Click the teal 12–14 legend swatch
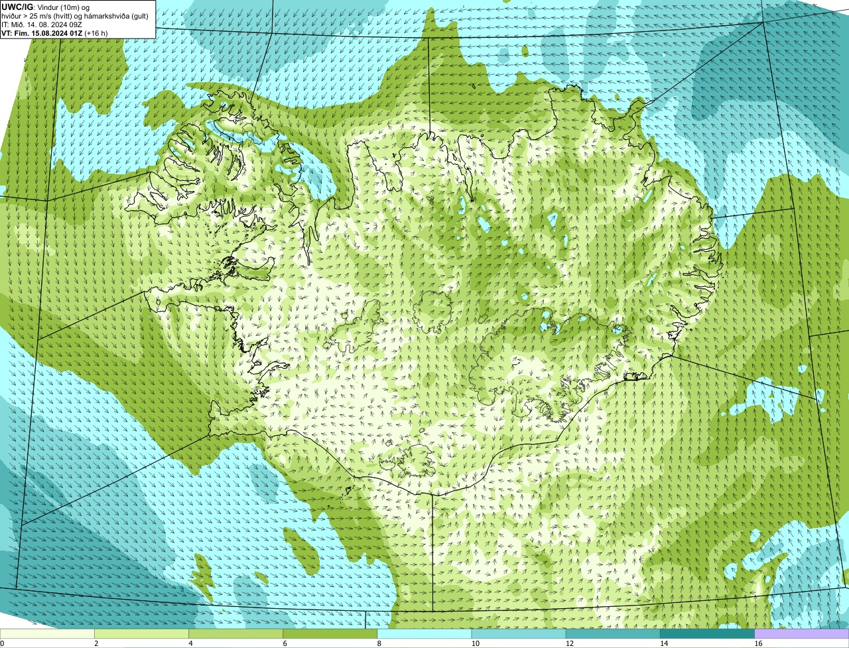 [x=613, y=634]
